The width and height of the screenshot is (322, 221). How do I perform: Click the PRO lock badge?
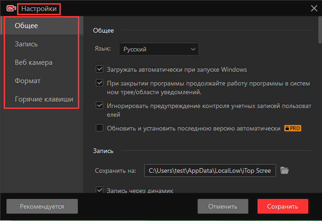pyautogui.click(x=293, y=128)
